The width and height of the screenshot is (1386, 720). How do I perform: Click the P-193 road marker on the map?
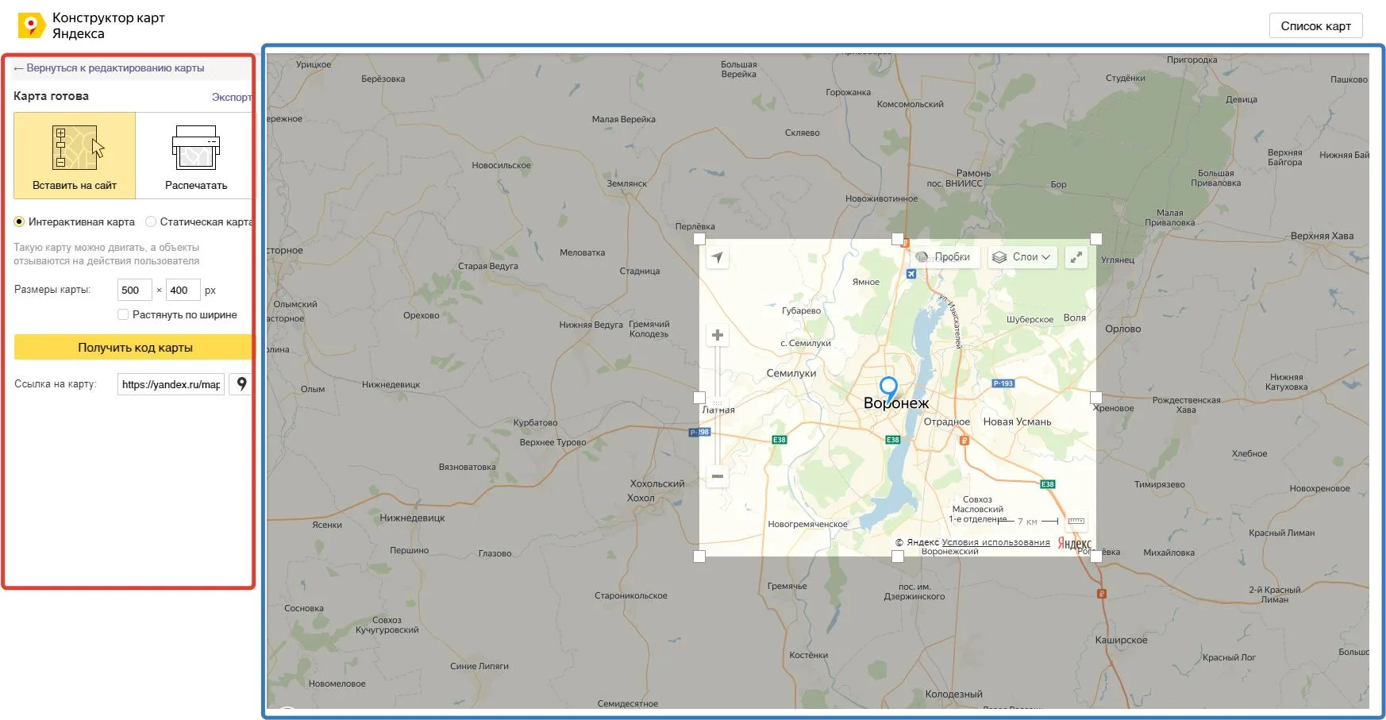click(1003, 383)
